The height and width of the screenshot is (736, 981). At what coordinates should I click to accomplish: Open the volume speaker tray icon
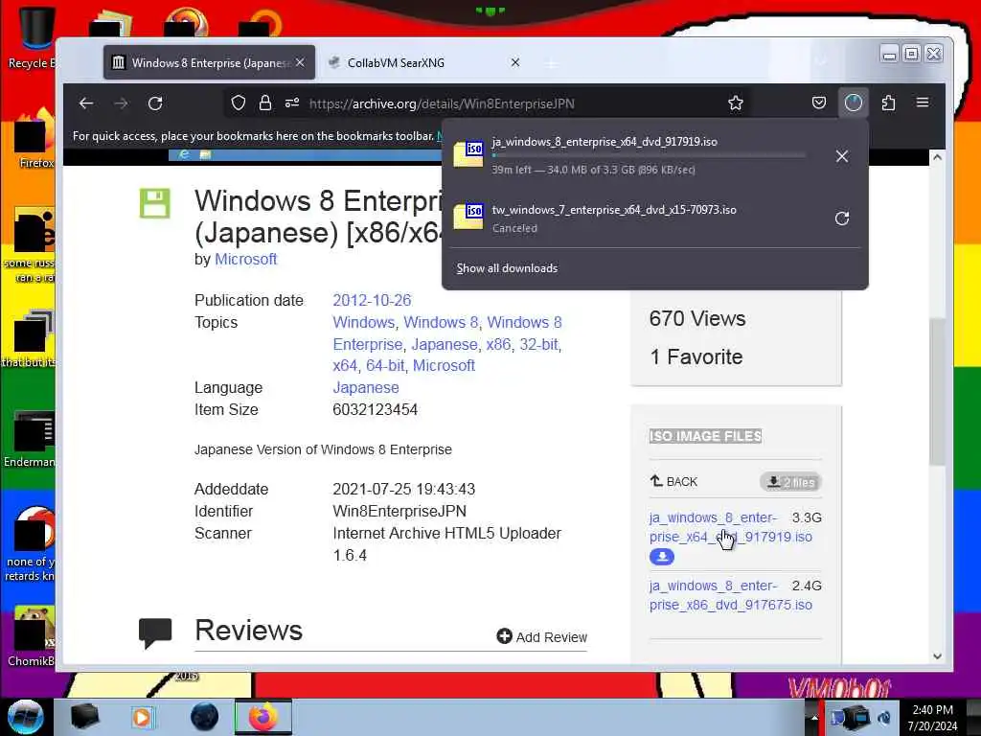884,717
